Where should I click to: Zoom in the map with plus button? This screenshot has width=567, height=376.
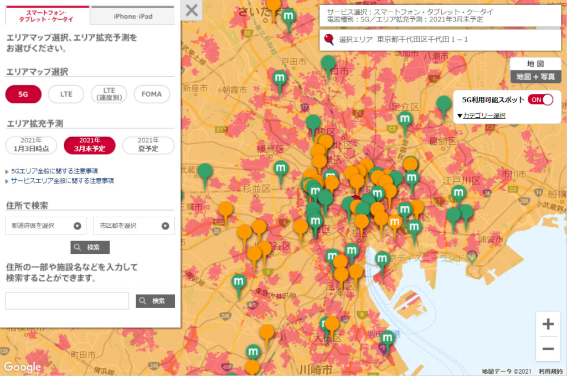click(548, 324)
